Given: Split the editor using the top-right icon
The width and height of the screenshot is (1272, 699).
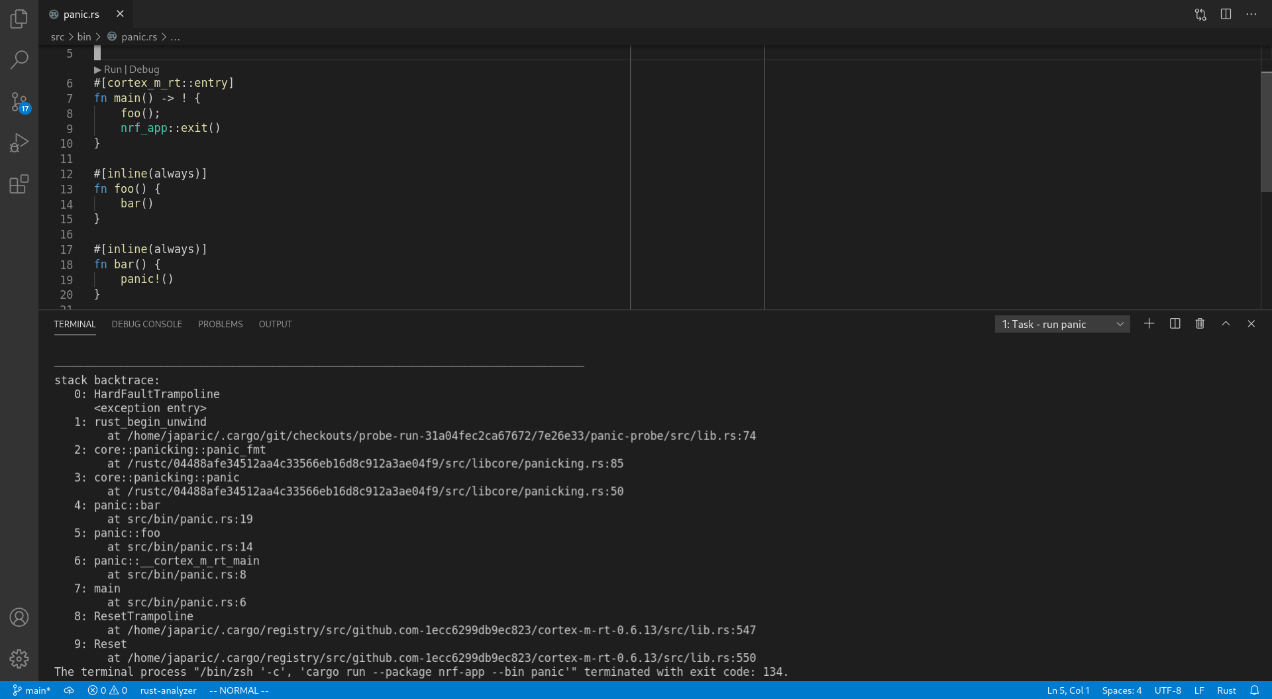Looking at the screenshot, I should (x=1226, y=14).
